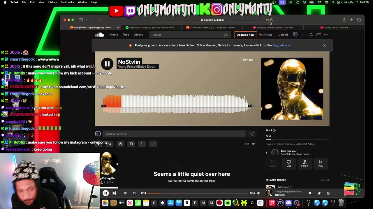Click the Safari reload page icon

point(271,20)
